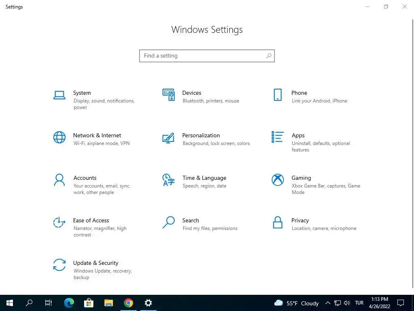Click 'Find my files, permissions' text
This screenshot has height=311, width=414.
tap(210, 228)
